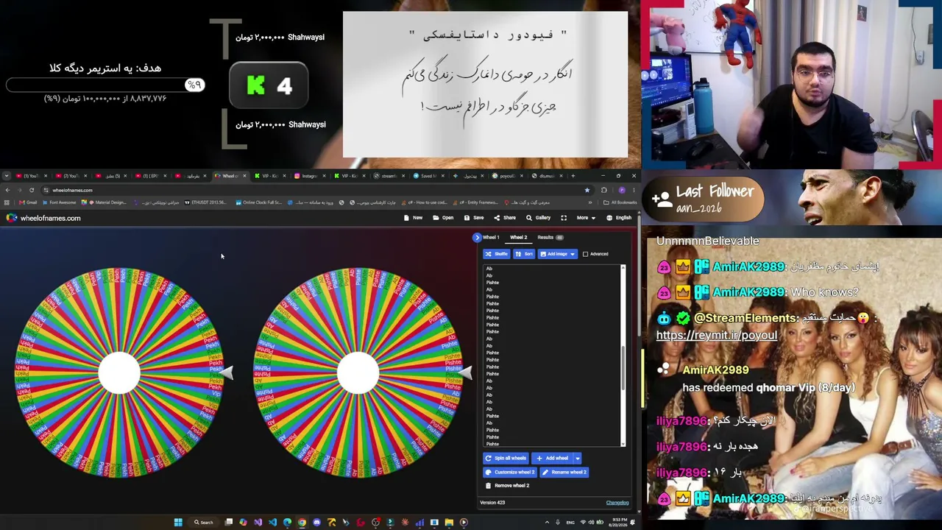Expand the More menu
942x530 pixels.
pos(585,218)
